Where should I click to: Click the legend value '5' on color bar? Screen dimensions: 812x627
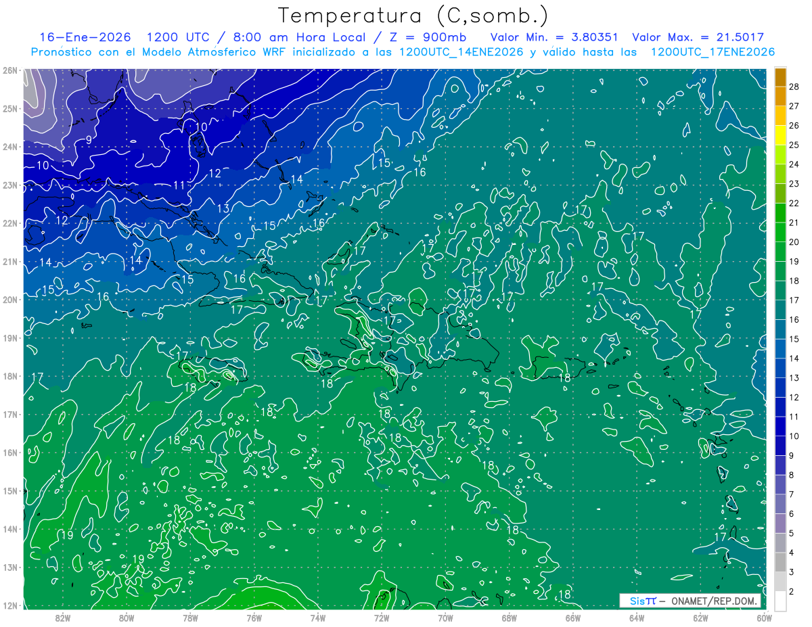[x=792, y=533]
